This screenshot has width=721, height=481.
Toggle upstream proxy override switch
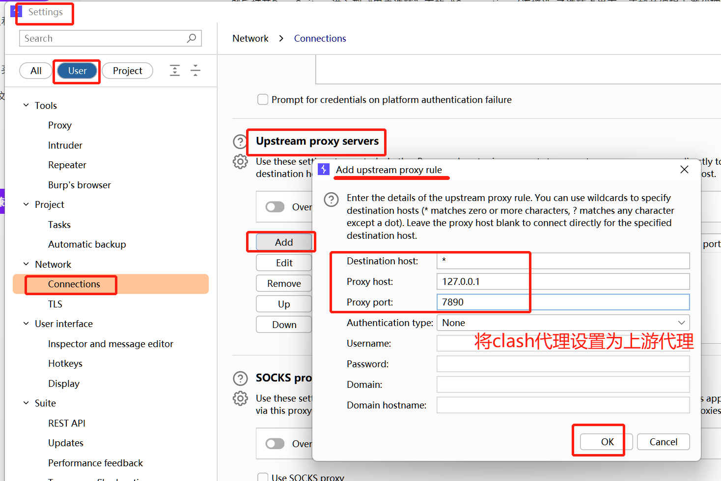275,207
